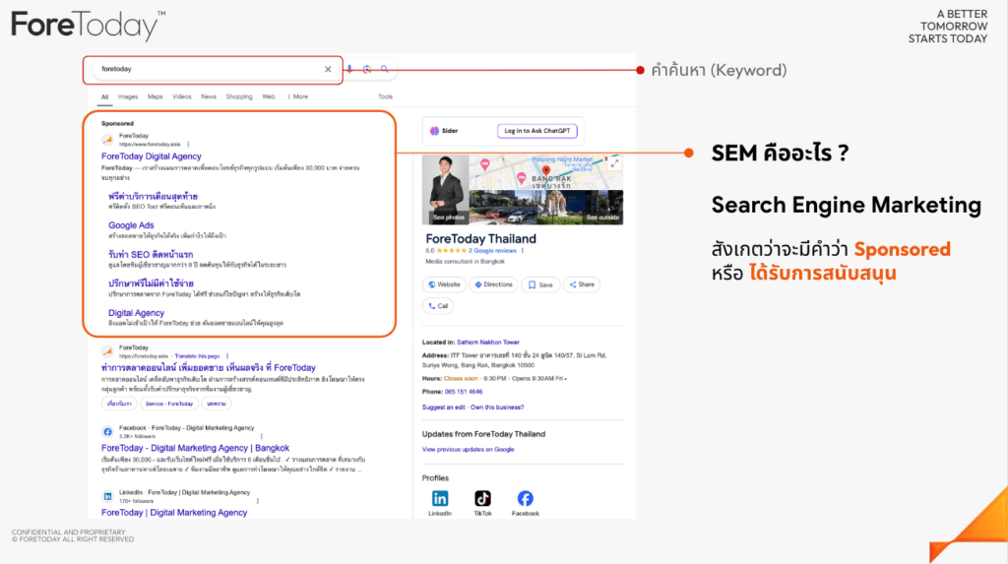The width and height of the screenshot is (1008, 564).
Task: Open the TikTok profile icon
Action: (x=482, y=499)
